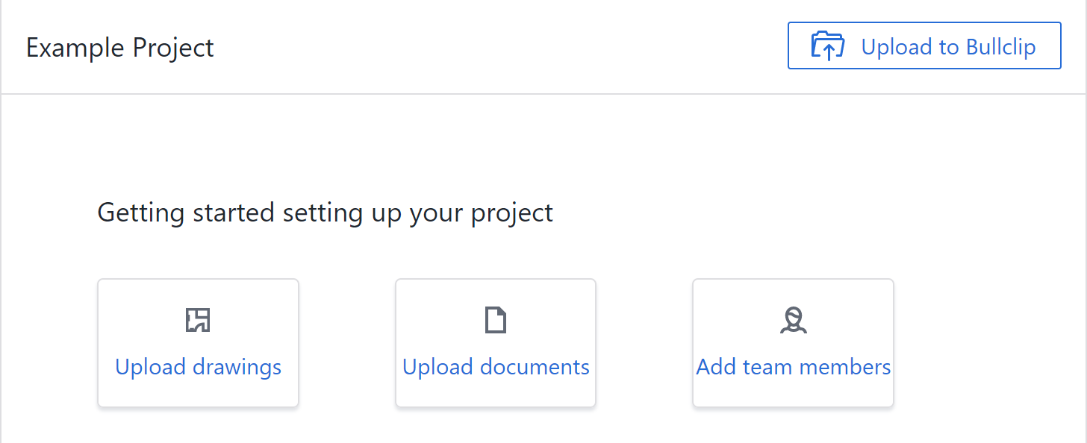Open the Upload documents link
The width and height of the screenshot is (1087, 443).
click(x=496, y=367)
